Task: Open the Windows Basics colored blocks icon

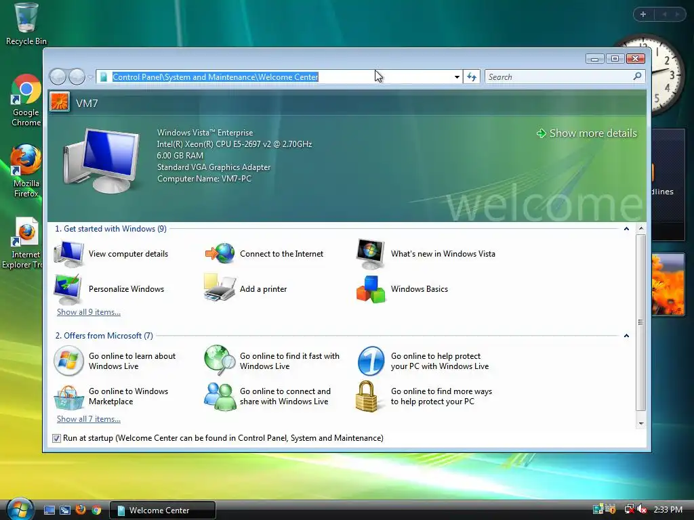Action: point(371,290)
